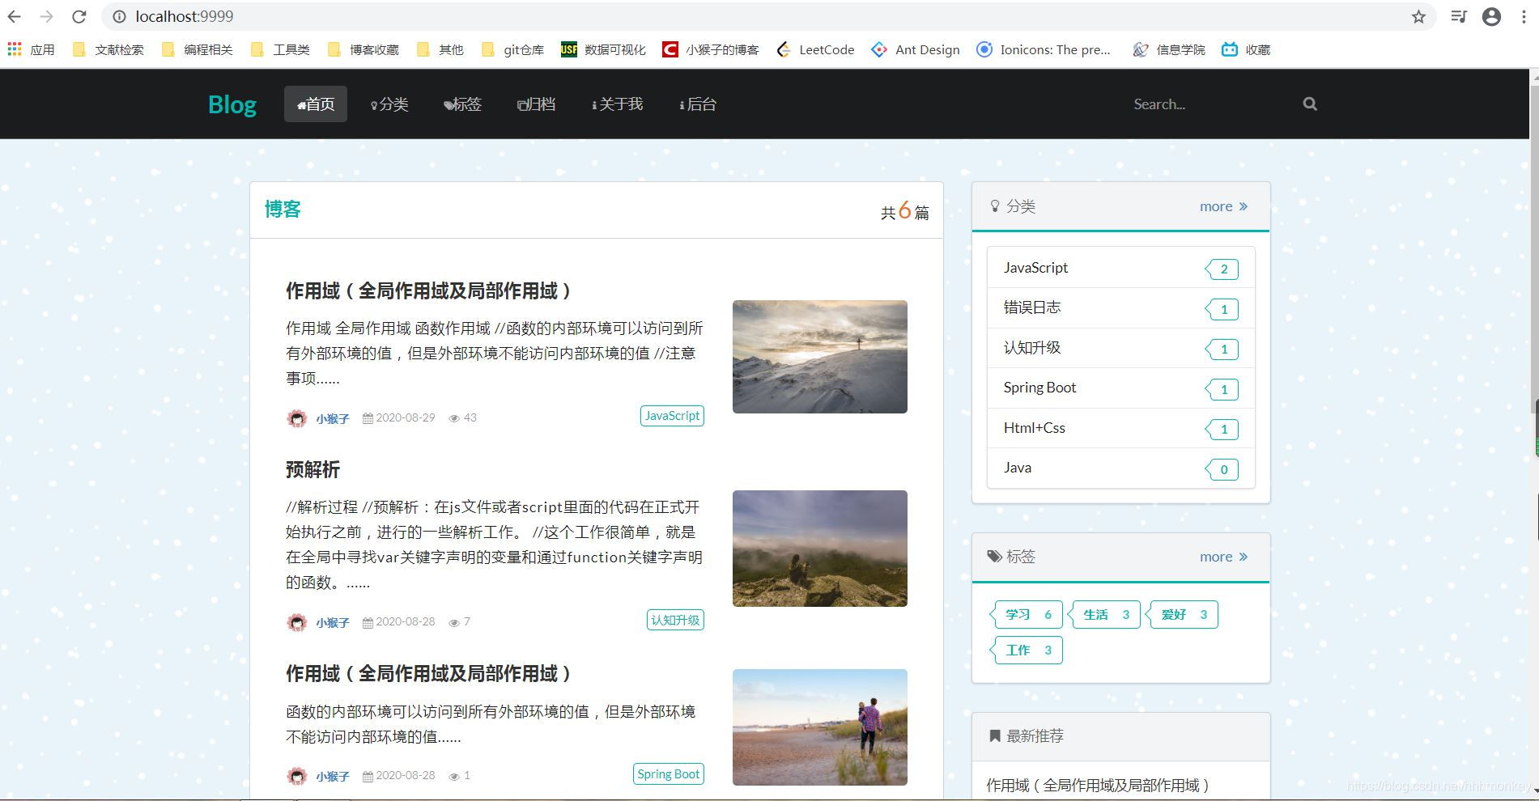The image size is (1539, 801).
Task: Click the tag icon on 标签 panel header
Action: click(x=994, y=557)
